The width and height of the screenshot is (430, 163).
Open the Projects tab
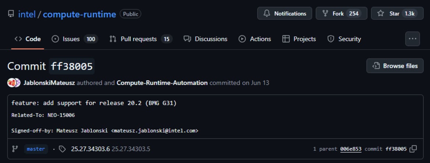(299, 39)
